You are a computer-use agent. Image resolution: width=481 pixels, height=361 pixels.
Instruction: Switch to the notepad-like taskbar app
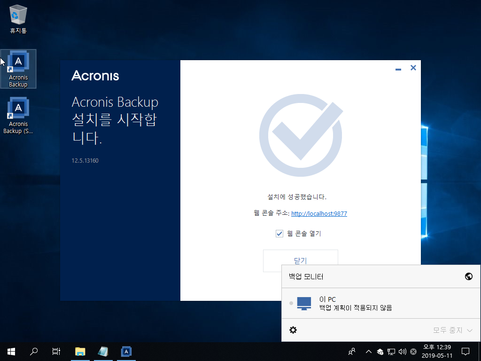(x=103, y=352)
